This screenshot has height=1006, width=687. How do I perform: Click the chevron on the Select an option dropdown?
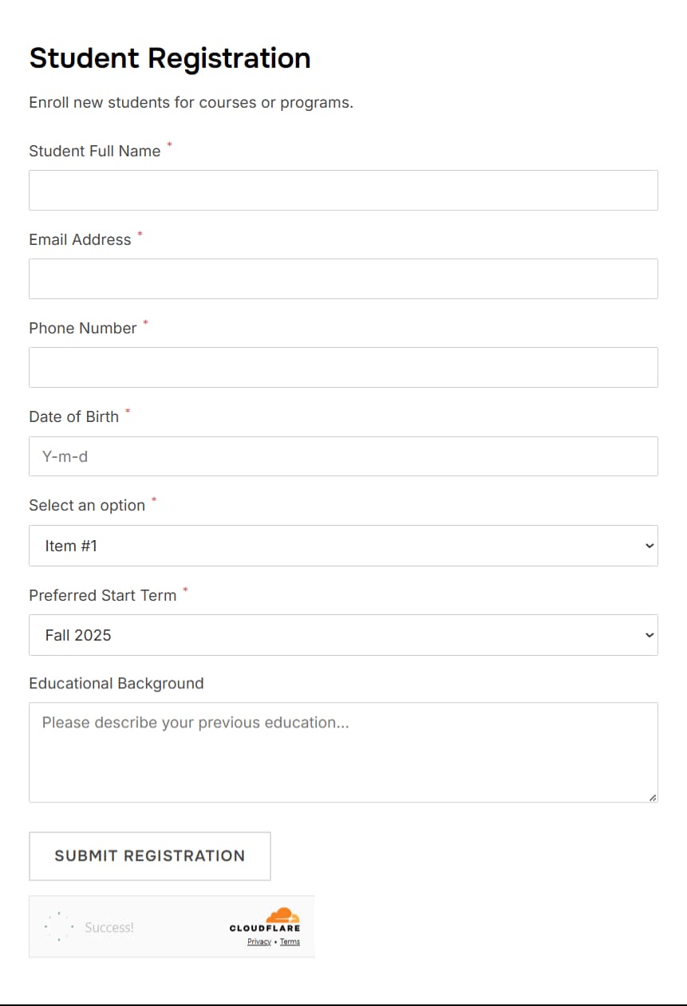(x=648, y=546)
